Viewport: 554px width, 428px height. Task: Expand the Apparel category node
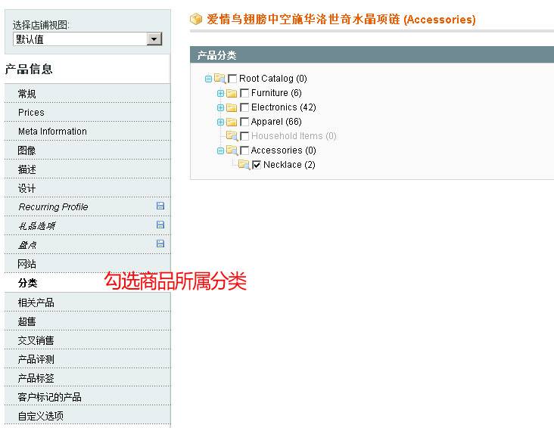220,122
